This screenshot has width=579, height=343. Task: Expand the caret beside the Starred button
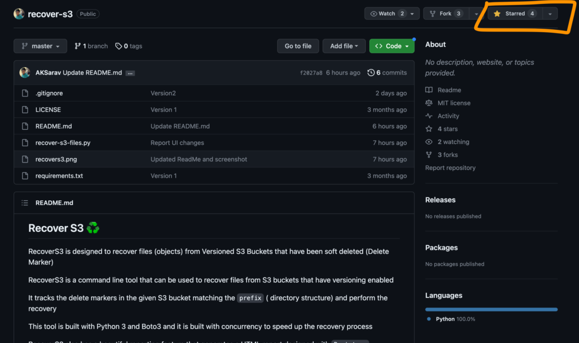coord(549,13)
